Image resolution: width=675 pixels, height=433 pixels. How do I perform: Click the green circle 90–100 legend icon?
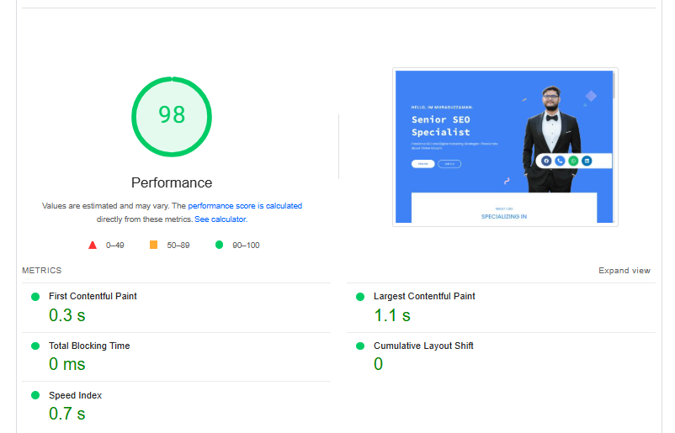click(219, 246)
